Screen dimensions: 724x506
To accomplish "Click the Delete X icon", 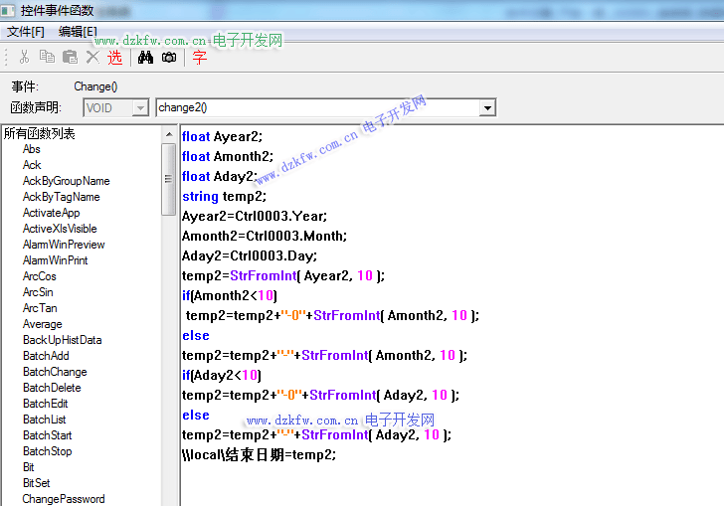I will pyautogui.click(x=92, y=58).
